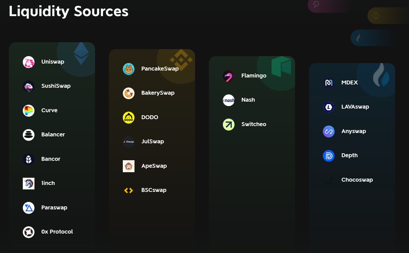The width and height of the screenshot is (409, 253).
Task: Open the Paraswap name text
Action: (54, 207)
